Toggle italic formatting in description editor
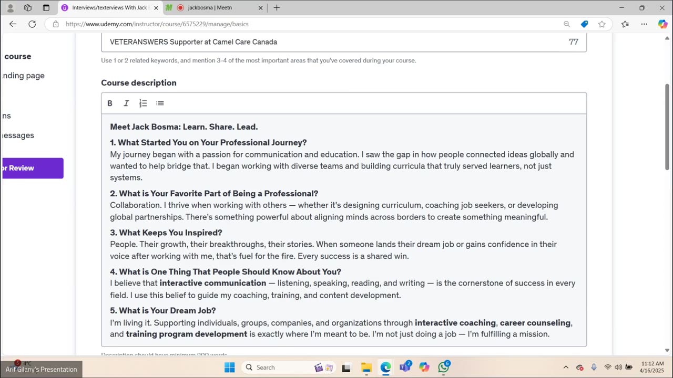The image size is (673, 378). [126, 103]
